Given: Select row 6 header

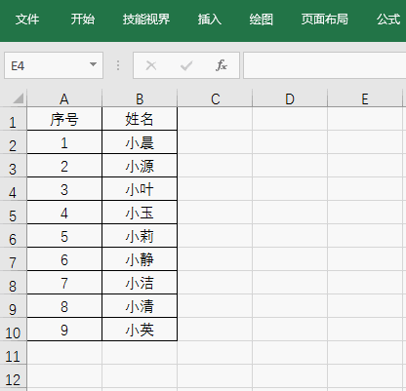Looking at the screenshot, I should 13,236.
